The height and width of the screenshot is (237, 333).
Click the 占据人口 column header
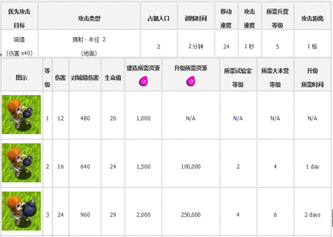(158, 18)
